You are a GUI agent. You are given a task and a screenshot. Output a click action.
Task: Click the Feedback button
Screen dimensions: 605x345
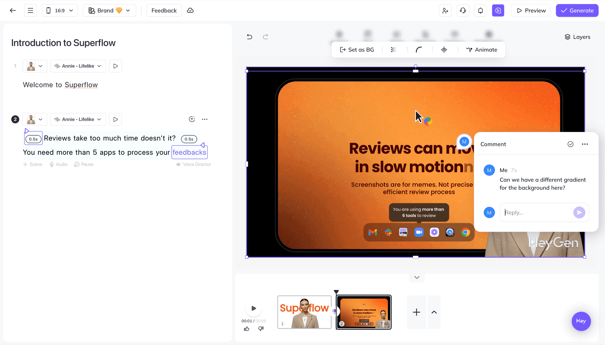point(164,10)
